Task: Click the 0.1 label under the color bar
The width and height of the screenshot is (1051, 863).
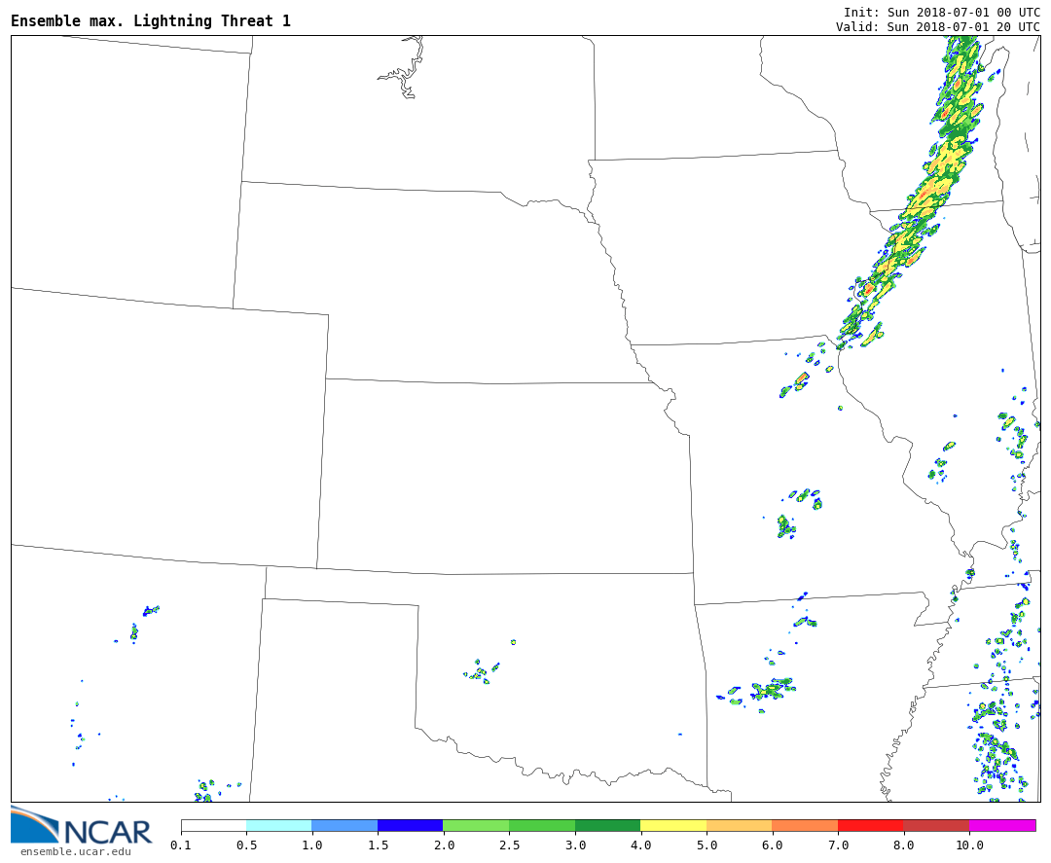Action: click(181, 845)
